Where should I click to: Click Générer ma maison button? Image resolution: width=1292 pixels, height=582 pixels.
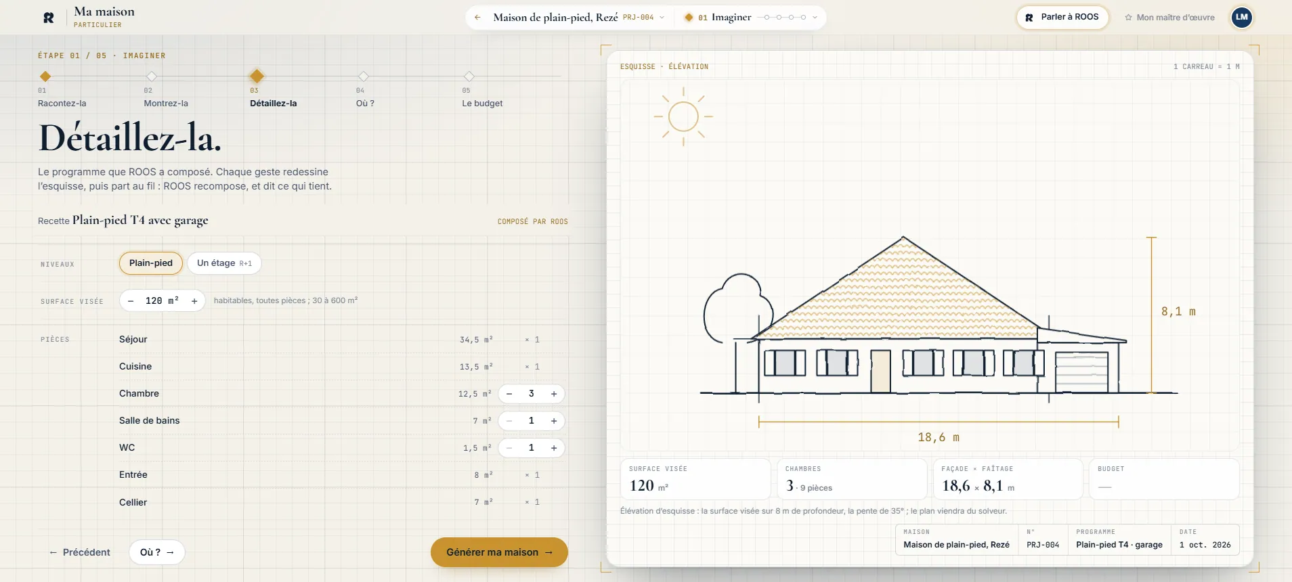pyautogui.click(x=499, y=552)
